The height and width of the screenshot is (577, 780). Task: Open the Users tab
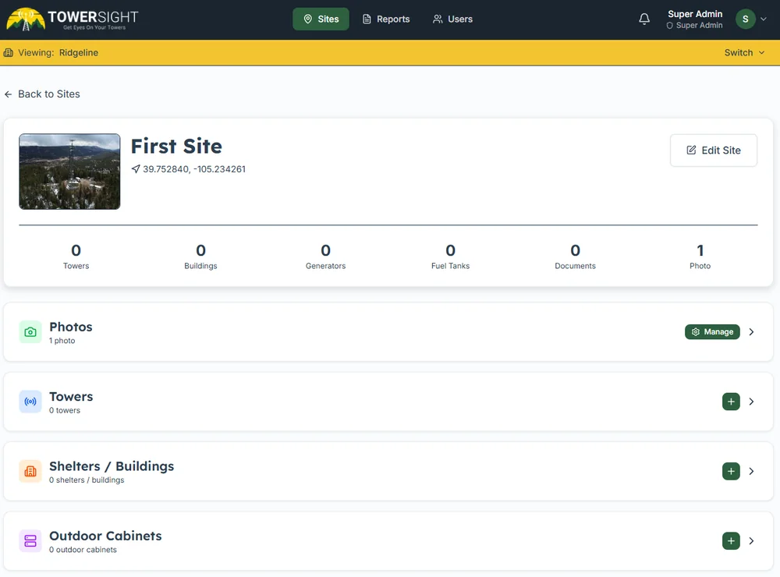coord(452,19)
